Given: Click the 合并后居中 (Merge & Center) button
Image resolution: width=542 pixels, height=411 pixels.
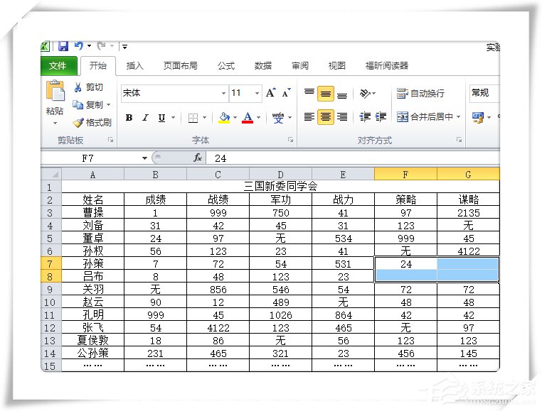Looking at the screenshot, I should pyautogui.click(x=428, y=117).
